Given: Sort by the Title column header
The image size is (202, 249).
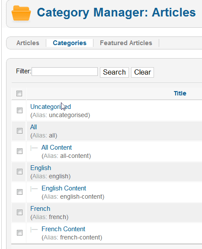Looking at the screenshot, I should click(x=180, y=93).
